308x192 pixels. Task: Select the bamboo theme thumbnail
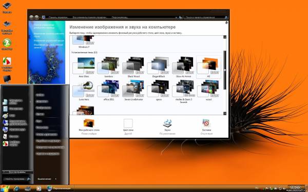[108, 66]
